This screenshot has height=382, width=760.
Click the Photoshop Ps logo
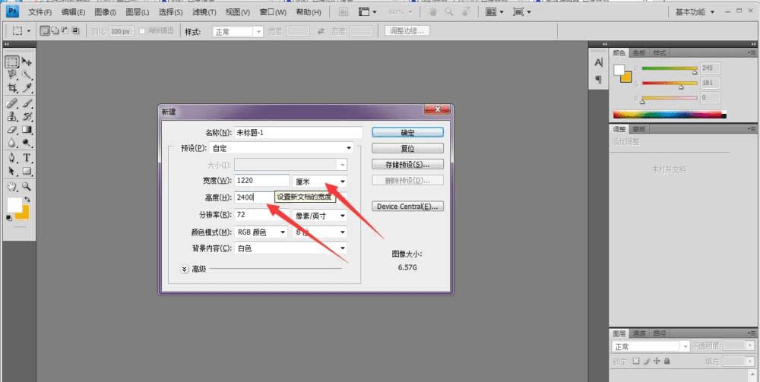point(12,11)
